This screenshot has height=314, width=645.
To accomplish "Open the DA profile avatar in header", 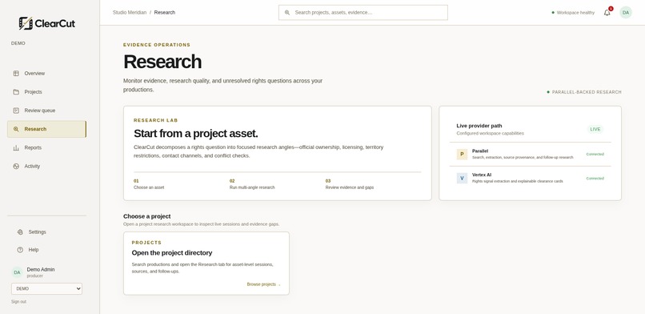I will pos(626,12).
